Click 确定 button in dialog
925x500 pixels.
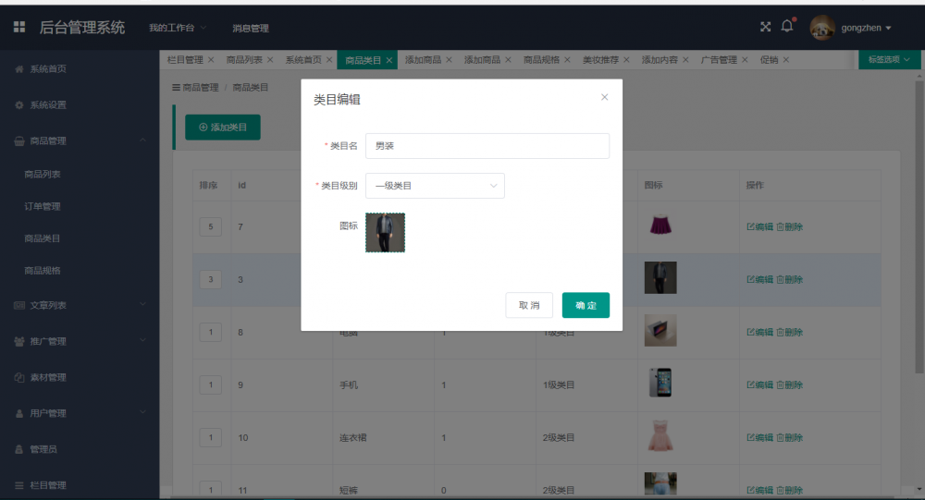coord(586,305)
